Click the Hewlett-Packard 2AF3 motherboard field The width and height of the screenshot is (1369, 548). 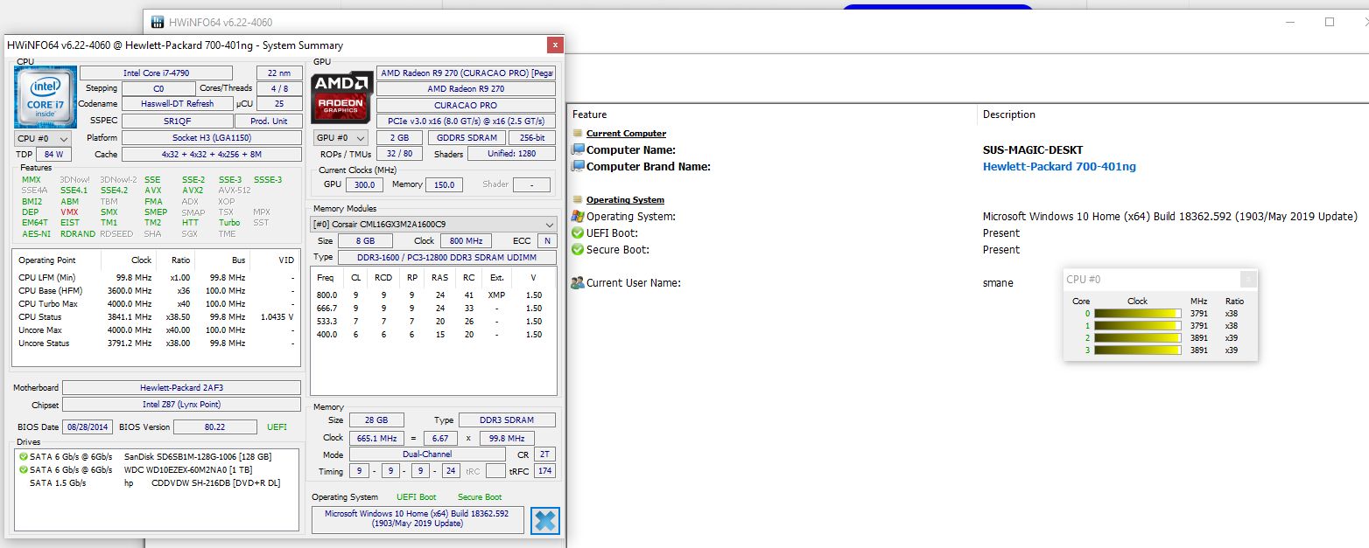pyautogui.click(x=182, y=387)
